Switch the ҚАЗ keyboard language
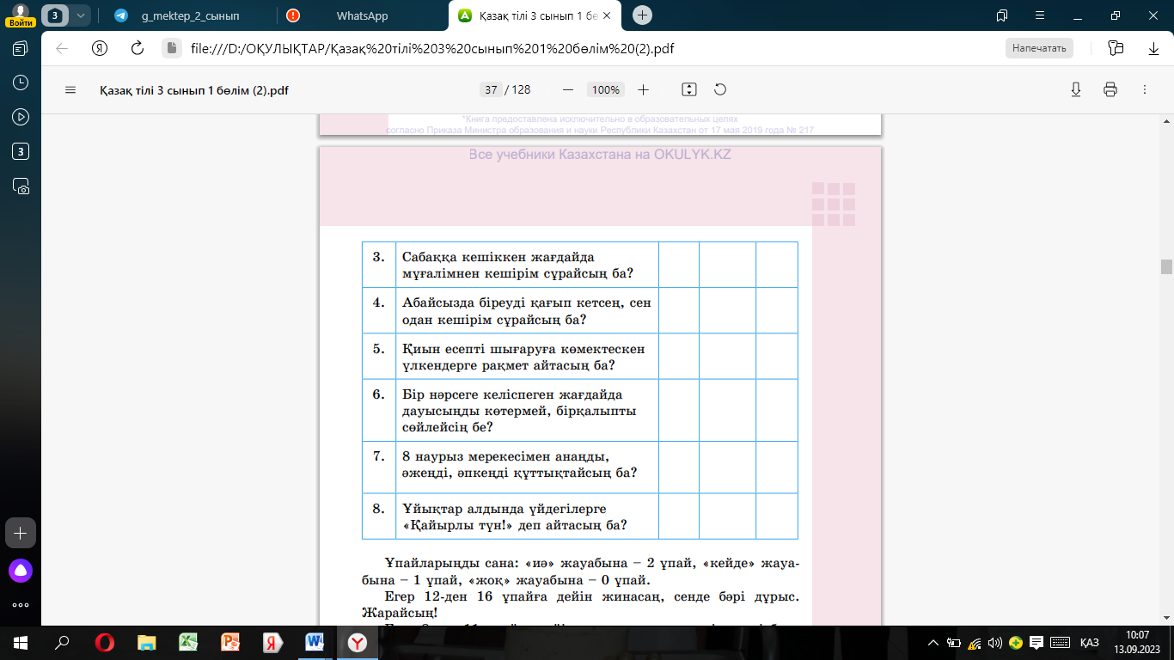The width and height of the screenshot is (1174, 660). (1090, 643)
